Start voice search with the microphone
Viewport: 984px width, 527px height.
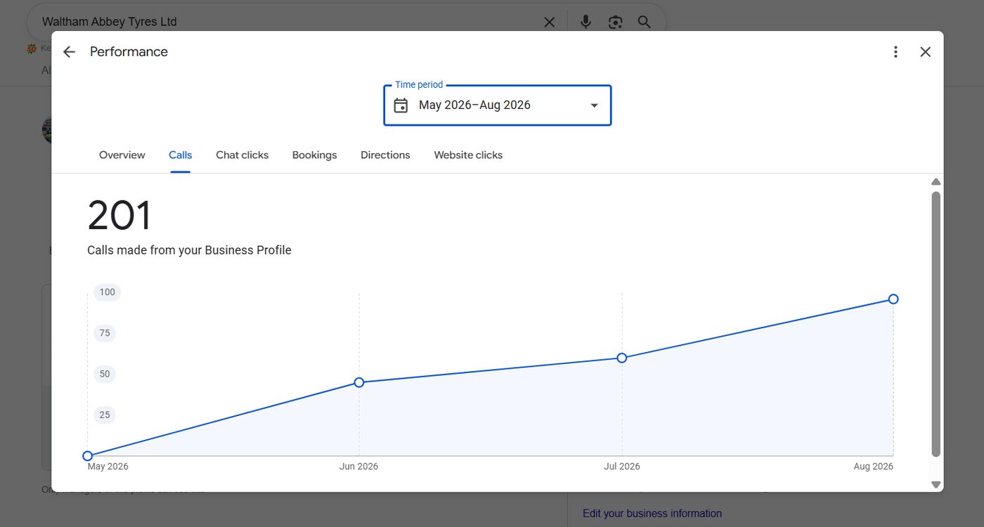coord(585,22)
